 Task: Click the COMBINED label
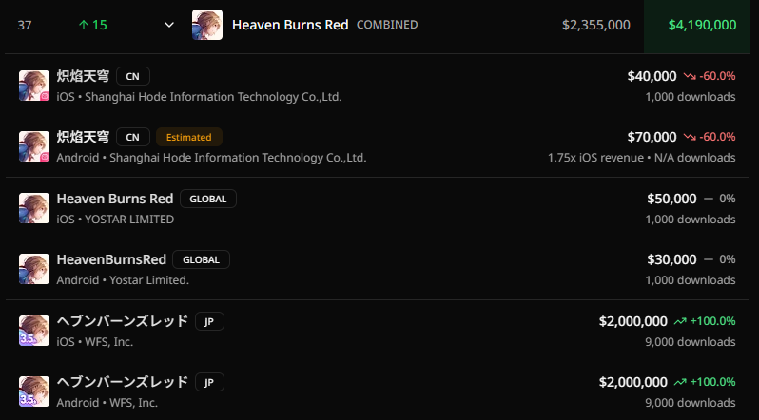tap(387, 25)
